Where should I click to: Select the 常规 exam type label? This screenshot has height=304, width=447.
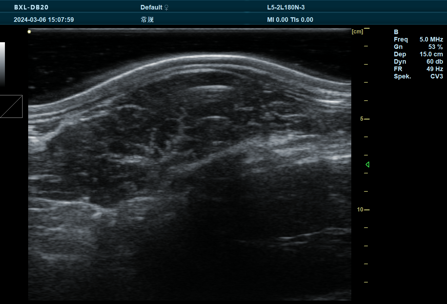147,20
